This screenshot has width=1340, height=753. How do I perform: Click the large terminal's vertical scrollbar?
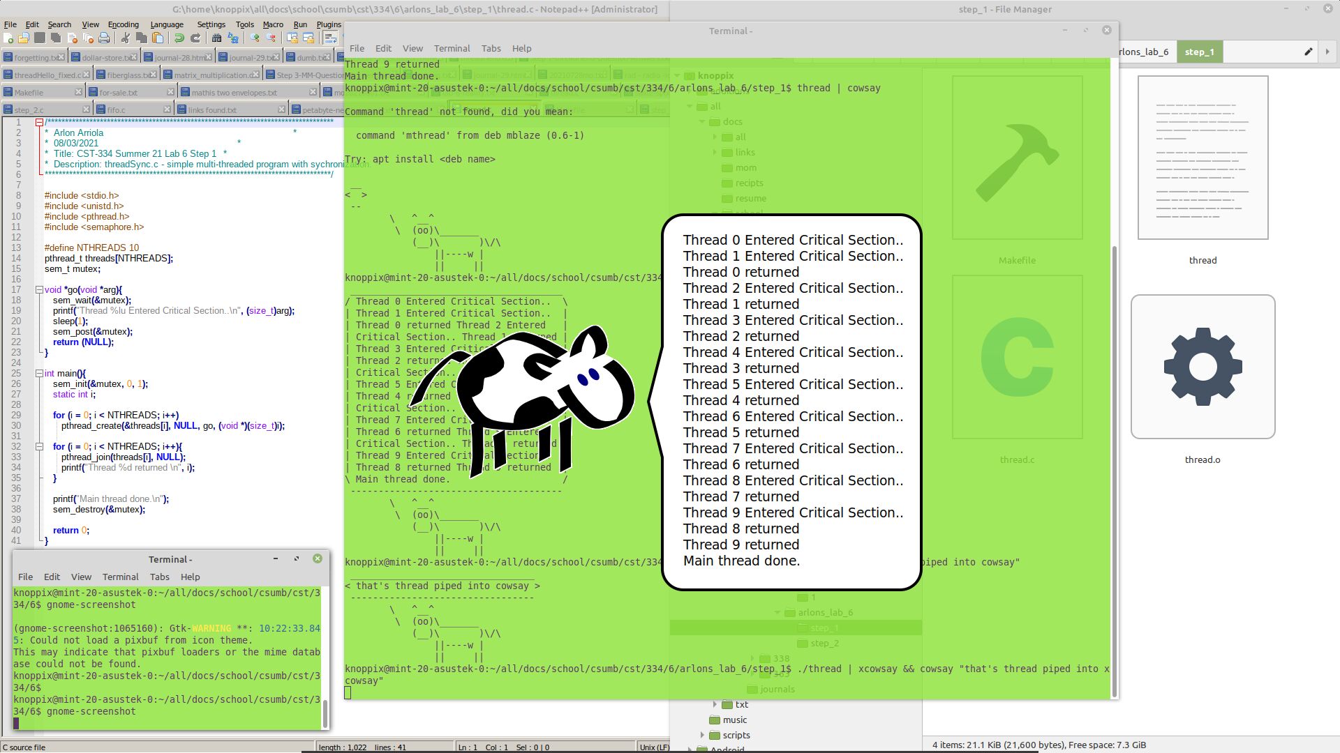(1114, 471)
